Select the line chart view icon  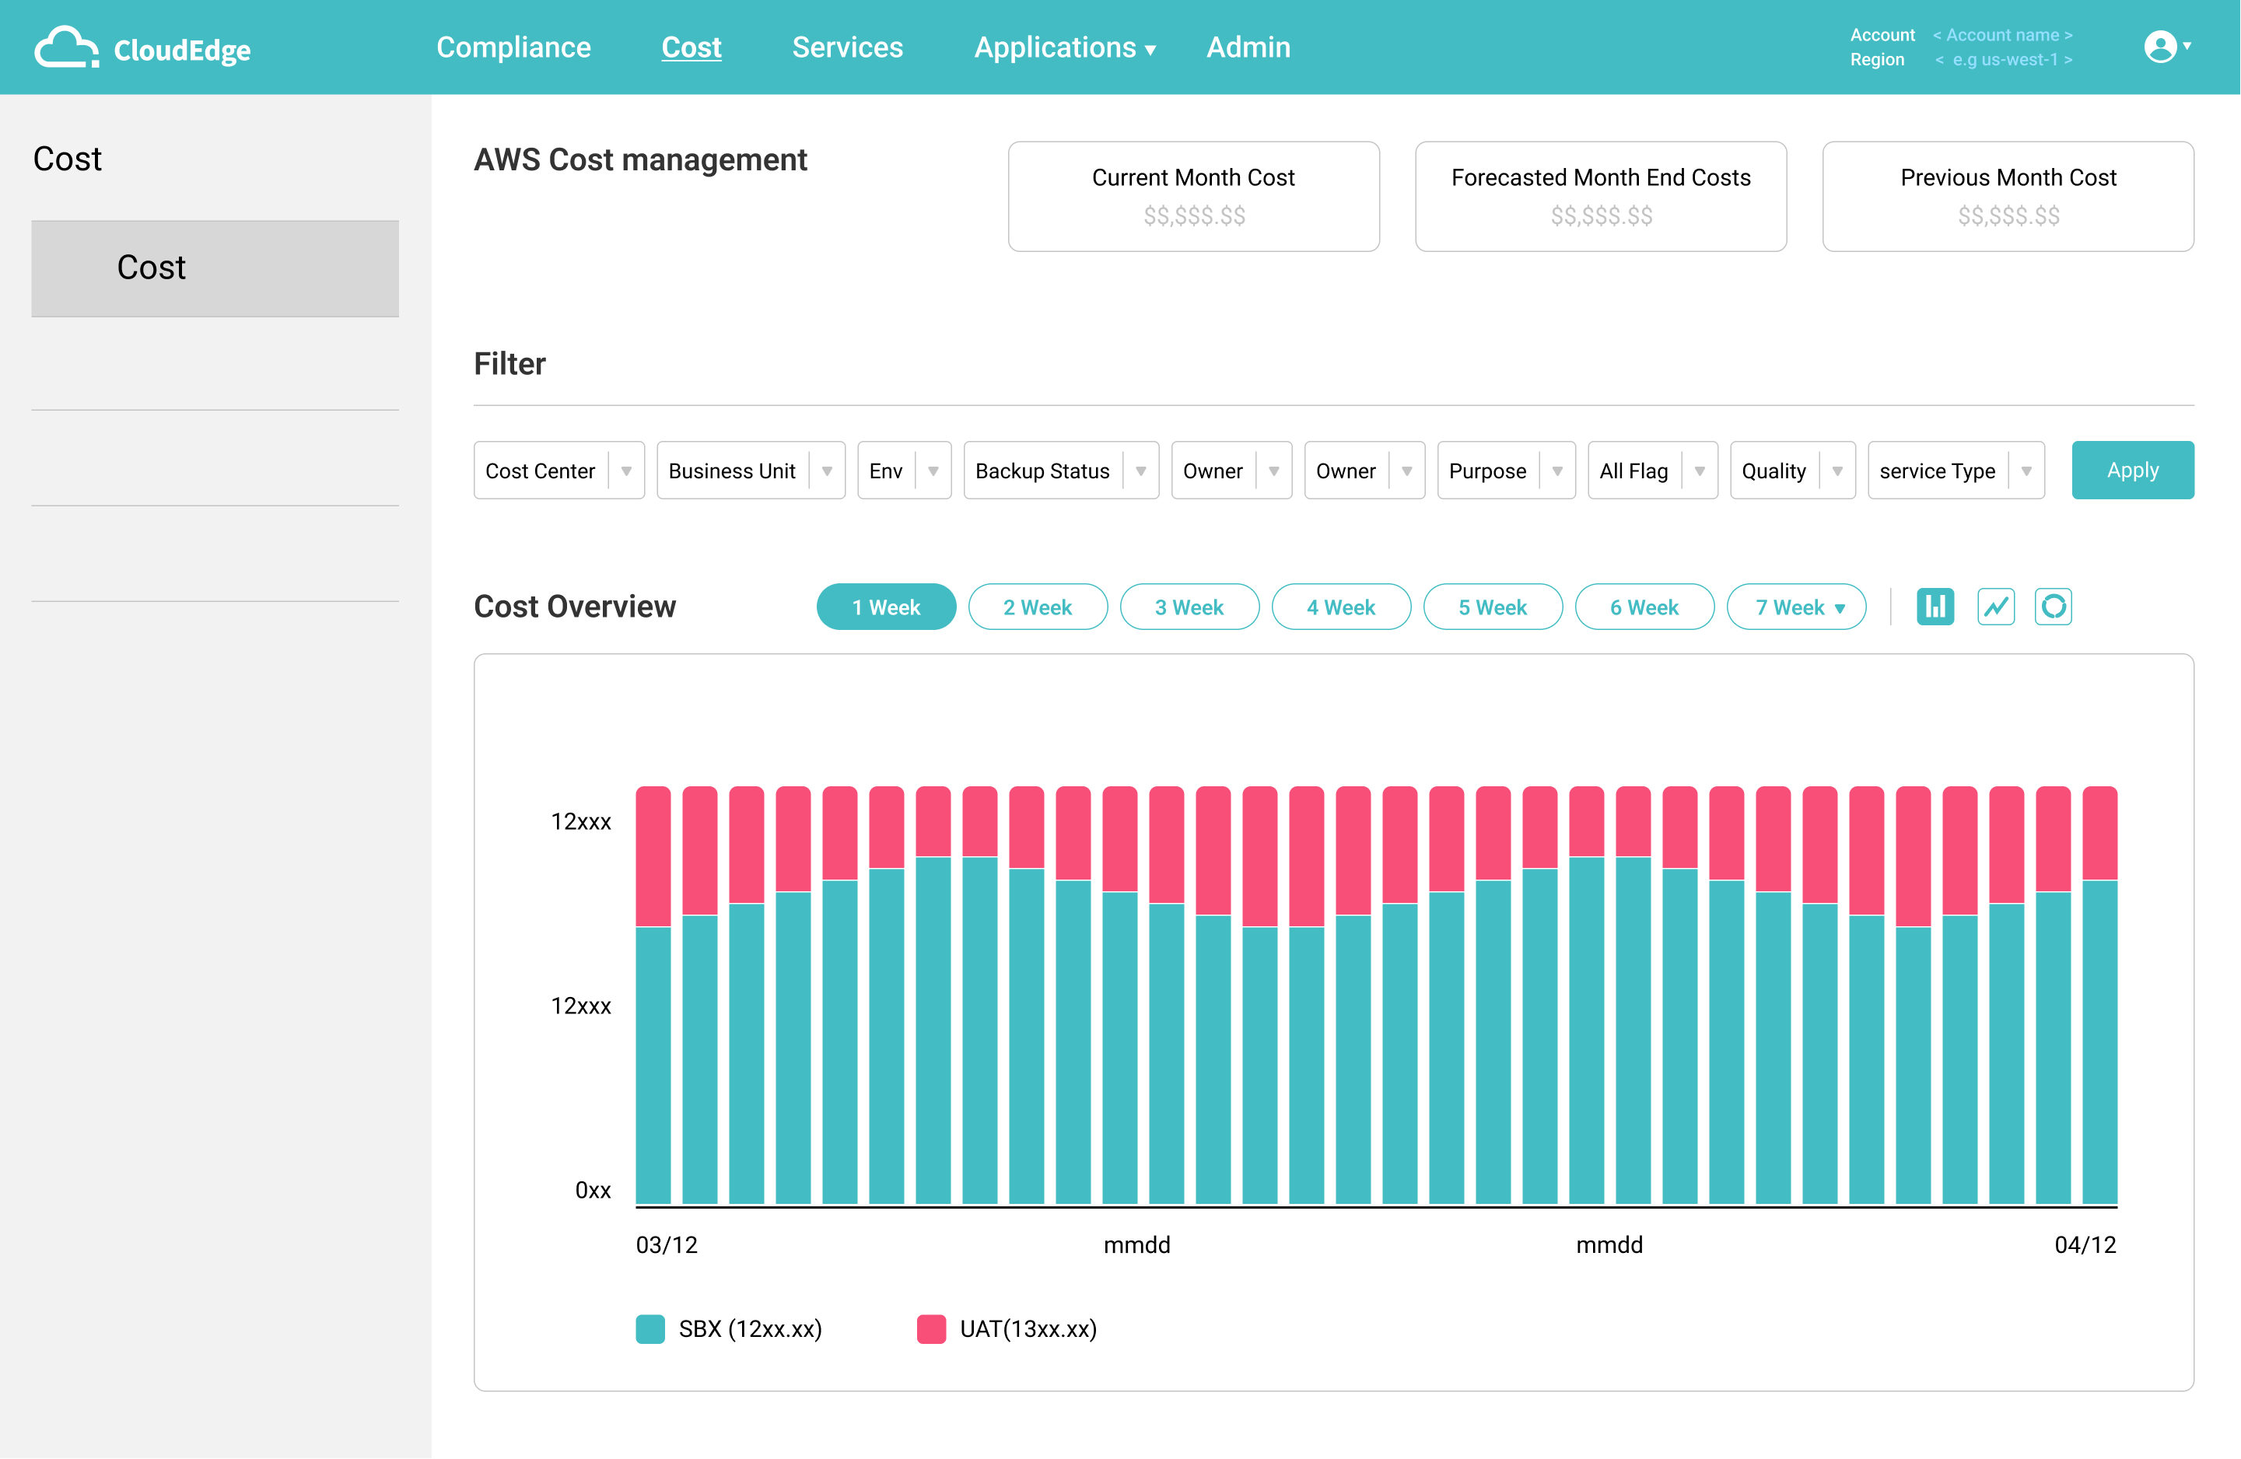[x=1996, y=606]
